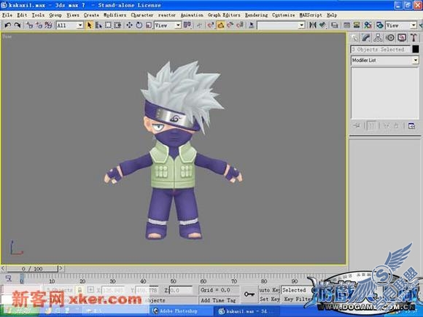Image resolution: width=423 pixels, height=317 pixels.
Task: Click the Auto Key button
Action: [x=269, y=290]
